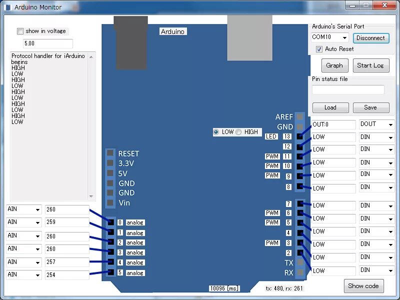The image size is (400, 300).
Task: Click Save to save pin status file
Action: 371,107
